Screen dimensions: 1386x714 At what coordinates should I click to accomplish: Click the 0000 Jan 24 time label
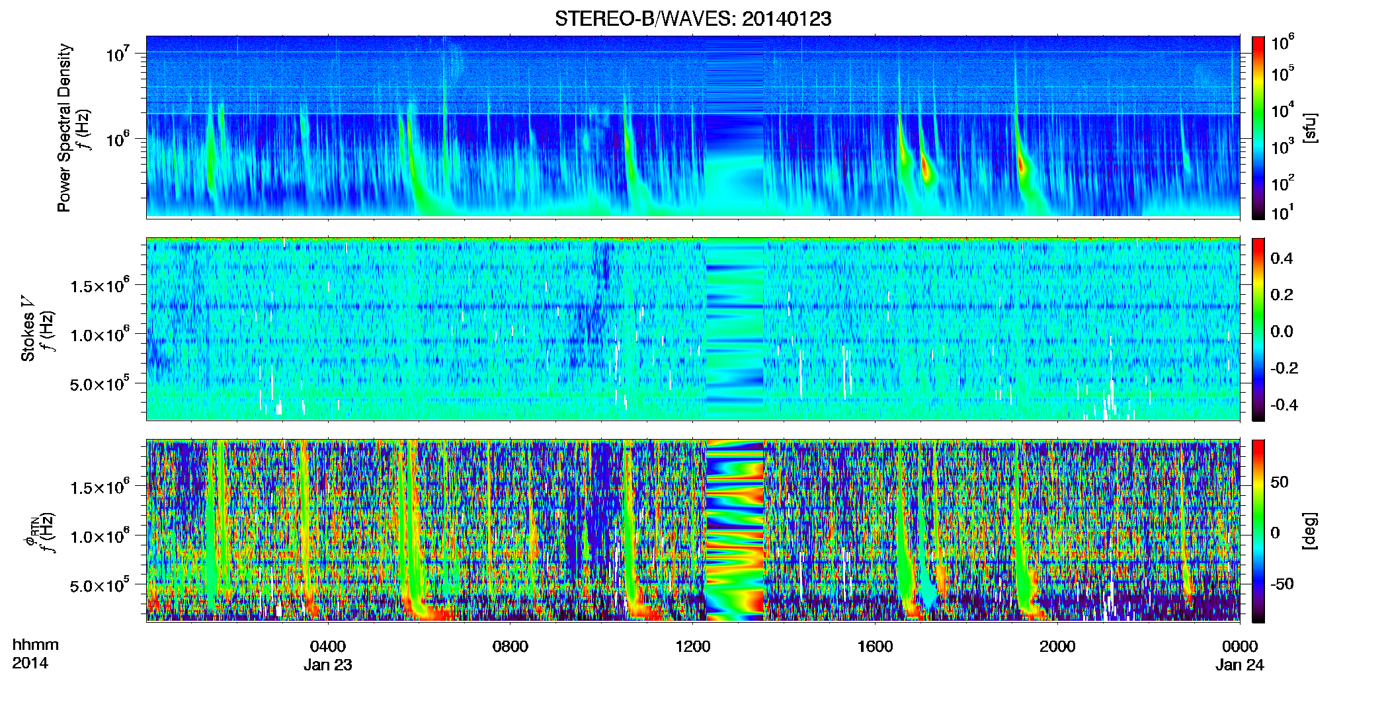pos(1240,655)
